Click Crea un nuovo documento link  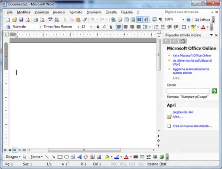192,126
